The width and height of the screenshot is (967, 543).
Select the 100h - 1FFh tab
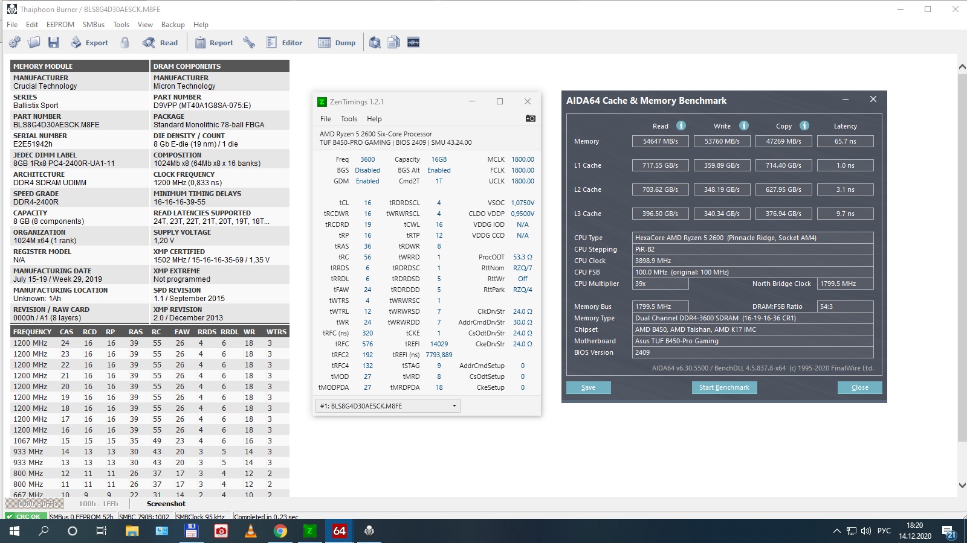(99, 504)
